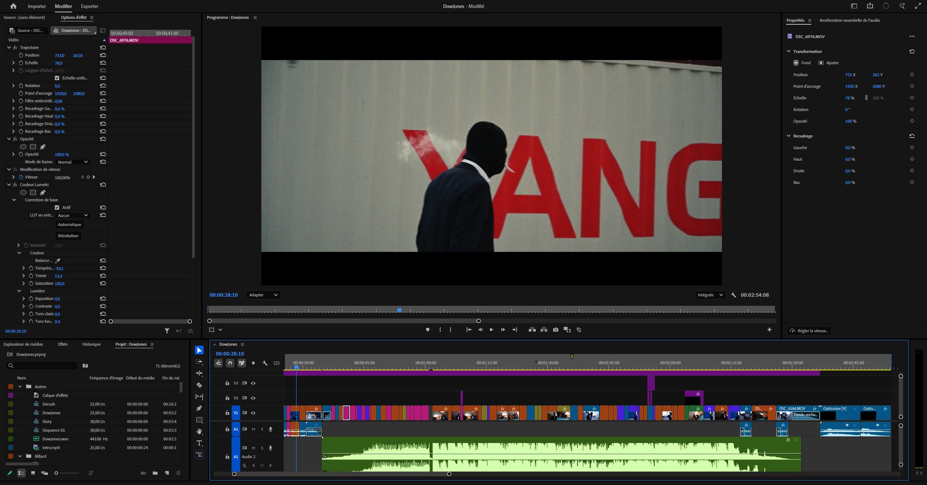Screen dimensions: 927x485
Task: Click the Home icon at top left
Action: [14, 6]
